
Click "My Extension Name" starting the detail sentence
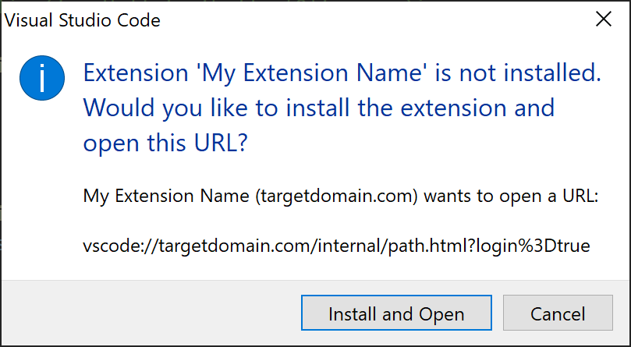(166, 197)
